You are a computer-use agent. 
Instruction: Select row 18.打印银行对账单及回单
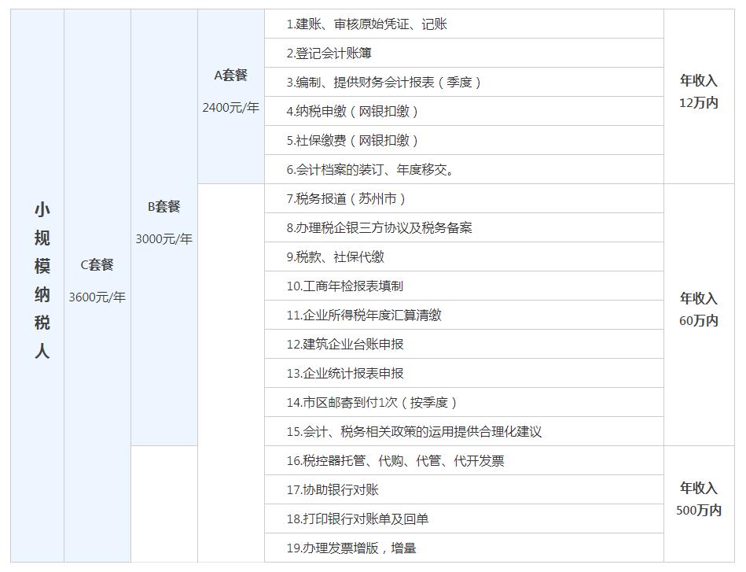[x=464, y=518]
